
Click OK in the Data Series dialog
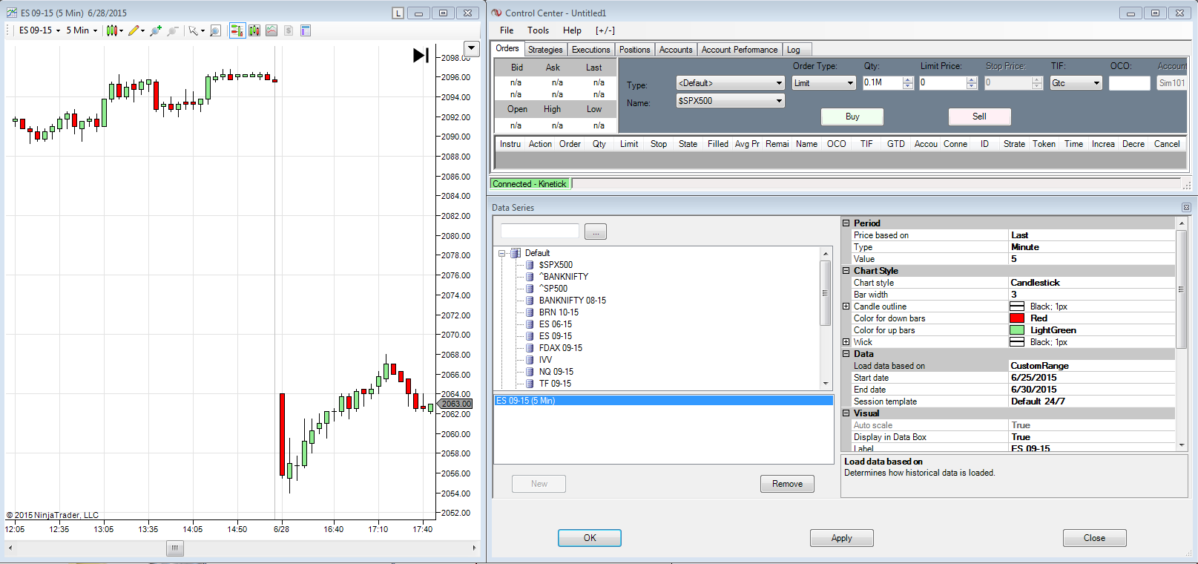(x=590, y=538)
